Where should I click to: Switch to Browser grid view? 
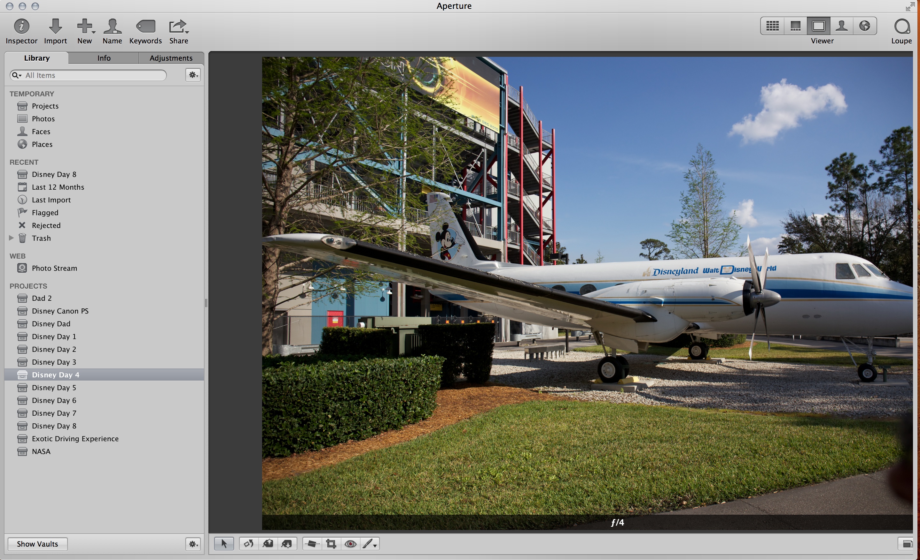click(x=772, y=26)
